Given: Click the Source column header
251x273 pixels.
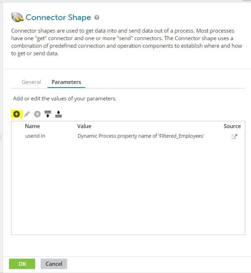Looking at the screenshot, I should 232,126.
